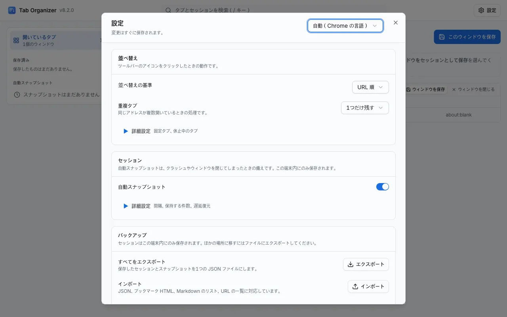
Task: Click the インポート button with upload icon
Action: 368,286
